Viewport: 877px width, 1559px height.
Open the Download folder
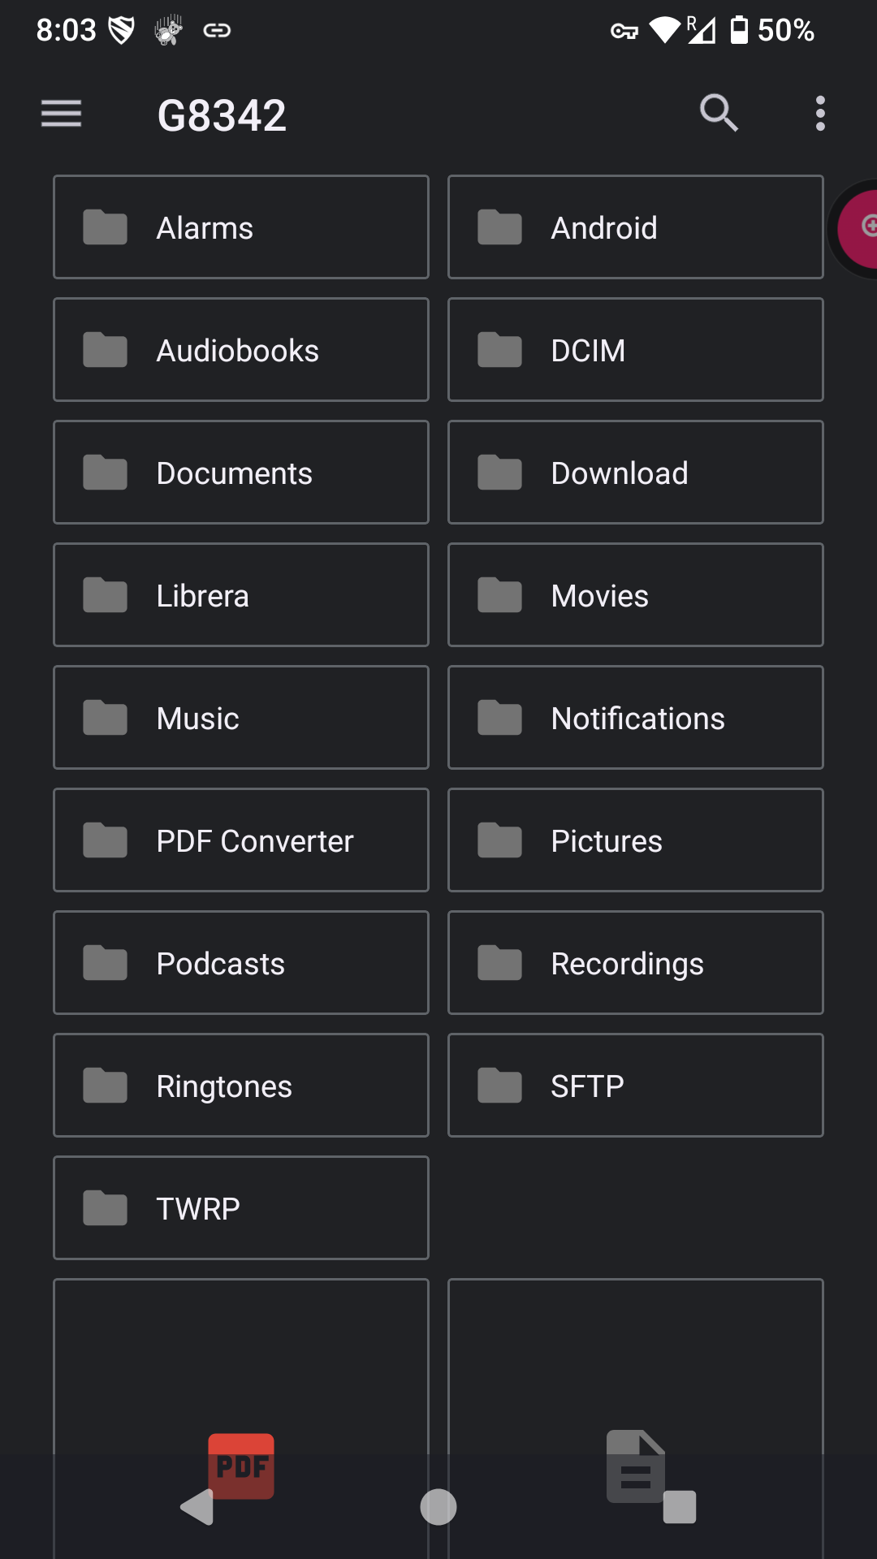pos(635,473)
